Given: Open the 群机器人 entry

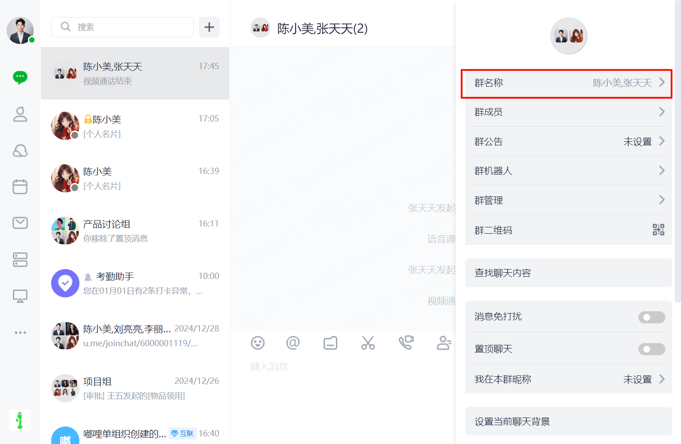Looking at the screenshot, I should (568, 171).
